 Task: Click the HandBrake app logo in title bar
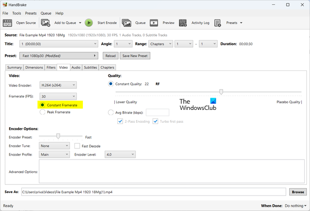[x=5, y=4]
